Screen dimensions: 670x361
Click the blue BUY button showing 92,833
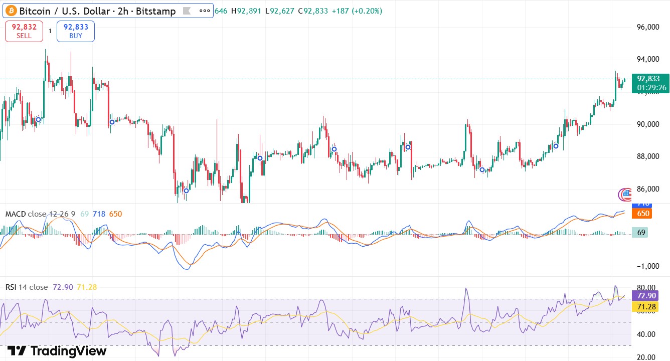(x=75, y=31)
